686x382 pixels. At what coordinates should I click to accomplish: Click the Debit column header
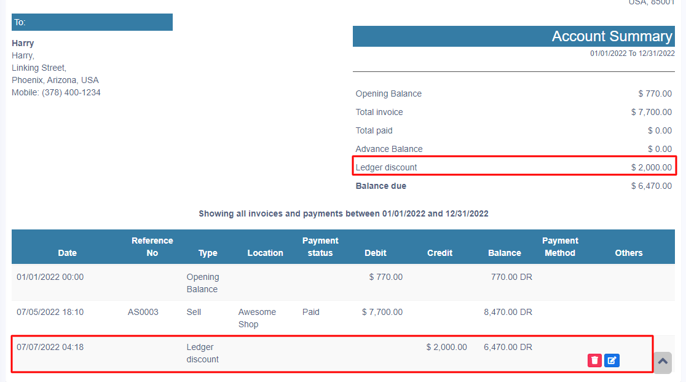tap(376, 253)
